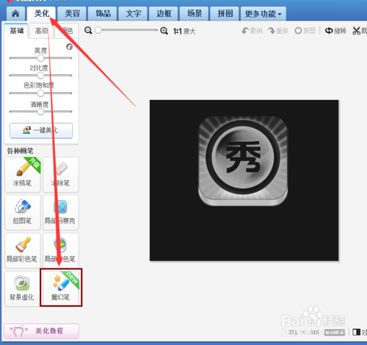The height and width of the screenshot is (345, 367).
Task: Open the 美化教程 tutorial link
Action: click(x=41, y=331)
